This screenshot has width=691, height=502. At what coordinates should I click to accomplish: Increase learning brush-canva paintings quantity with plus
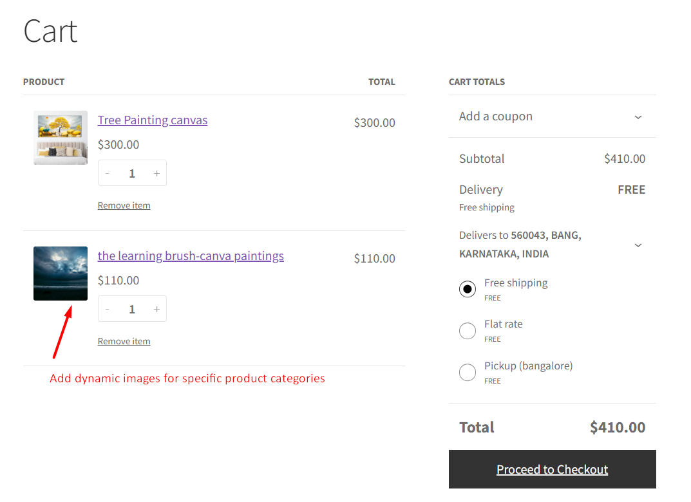coord(156,309)
